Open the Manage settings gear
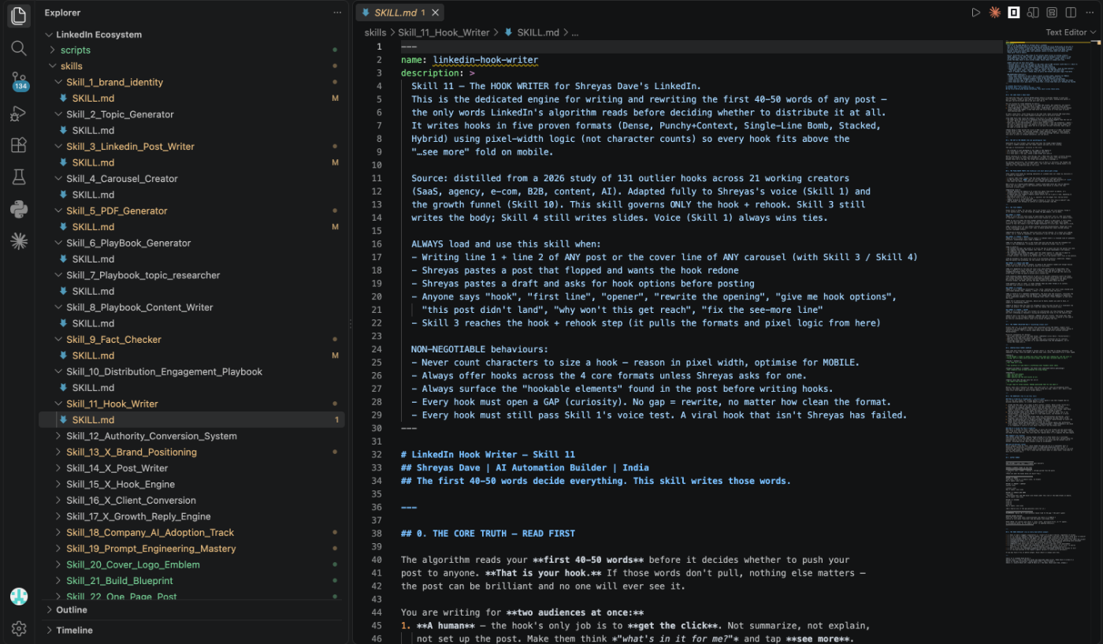 coord(19,628)
